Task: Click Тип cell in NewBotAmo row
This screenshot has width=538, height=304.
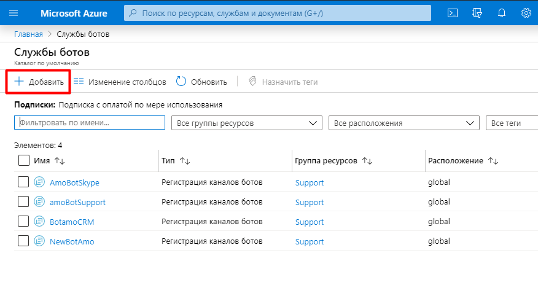Action: pos(212,241)
